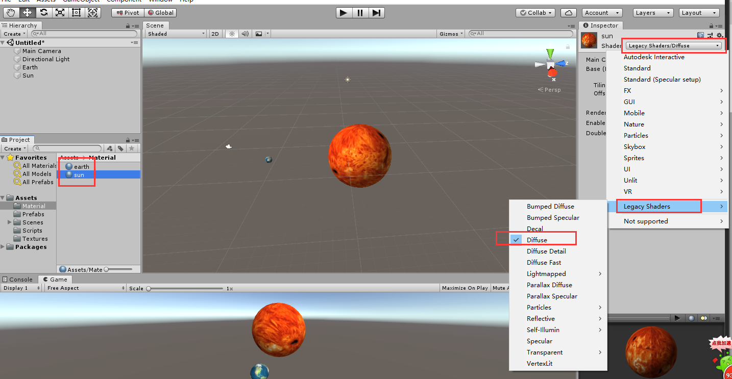The width and height of the screenshot is (732, 379).
Task: Enable Maximize On Play for the Game view
Action: [x=464, y=288]
